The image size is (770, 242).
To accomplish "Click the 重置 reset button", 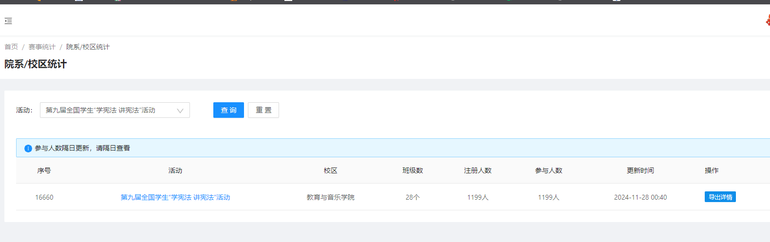I will (x=263, y=111).
